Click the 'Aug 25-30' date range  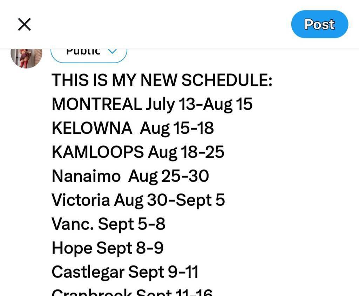[x=168, y=176]
